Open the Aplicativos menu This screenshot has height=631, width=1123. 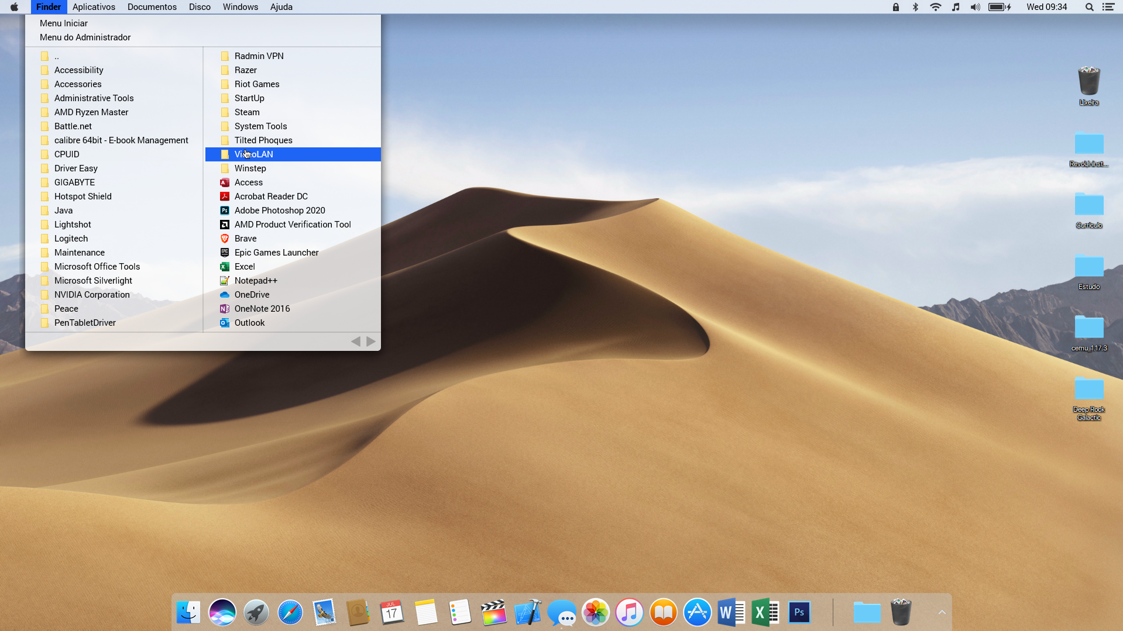(94, 7)
